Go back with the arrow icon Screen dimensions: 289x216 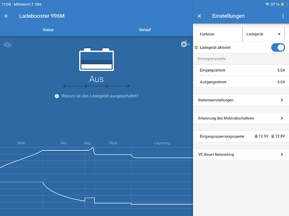[7, 16]
